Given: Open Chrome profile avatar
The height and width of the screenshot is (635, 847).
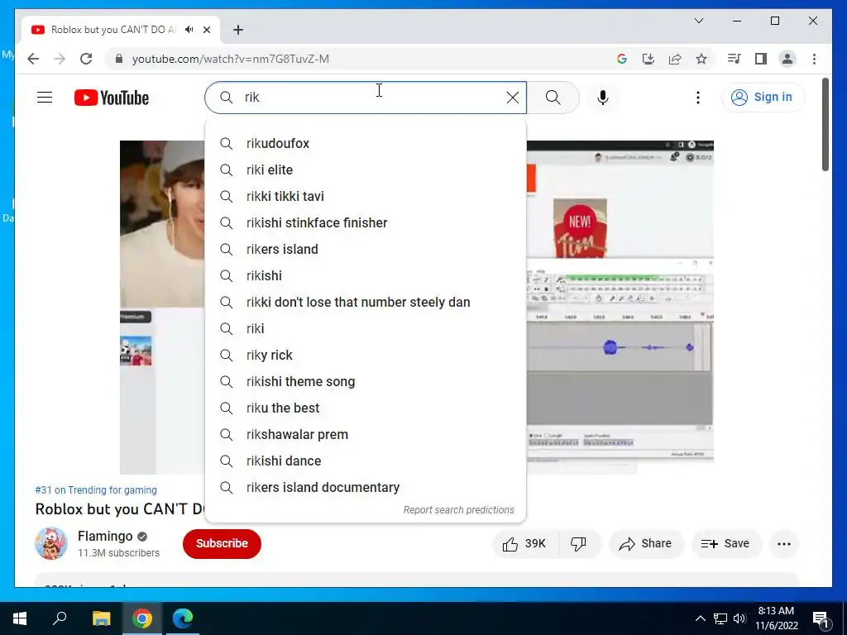Looking at the screenshot, I should coord(787,59).
